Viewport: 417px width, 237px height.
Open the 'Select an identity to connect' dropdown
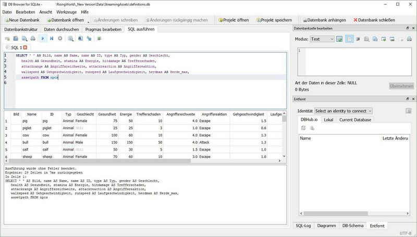pyautogui.click(x=344, y=111)
